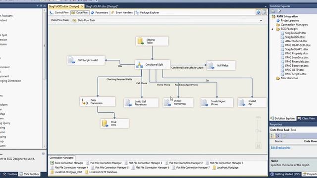Screen dimensions: 317x178
Task: Switch to the Data Flow tab
Action: coord(80,12)
